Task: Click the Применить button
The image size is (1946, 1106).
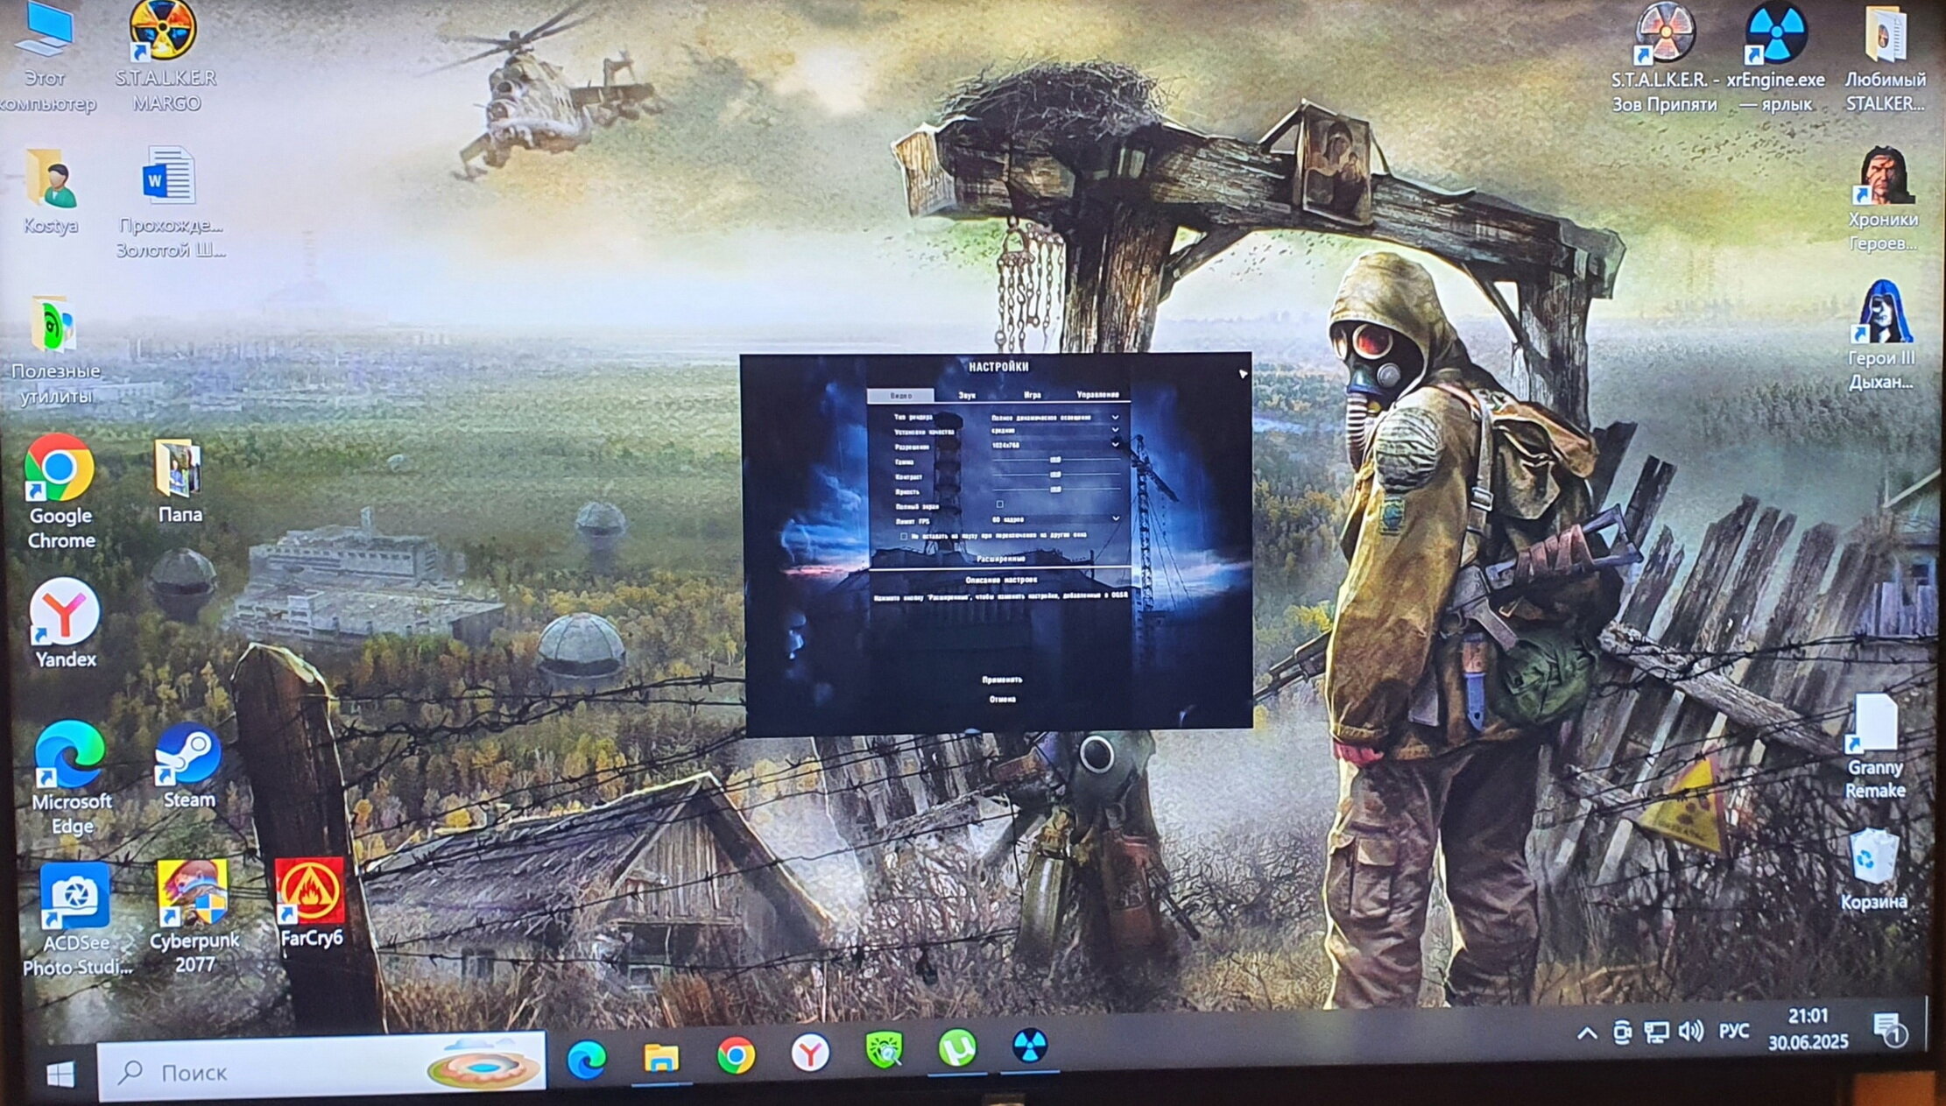Action: pyautogui.click(x=1002, y=680)
